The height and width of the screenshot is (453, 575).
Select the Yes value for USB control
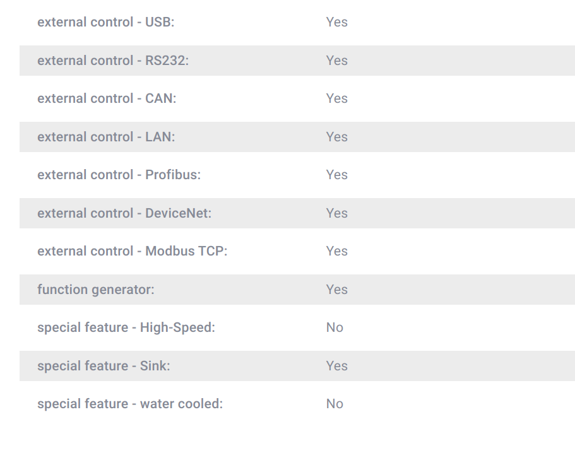tap(336, 22)
